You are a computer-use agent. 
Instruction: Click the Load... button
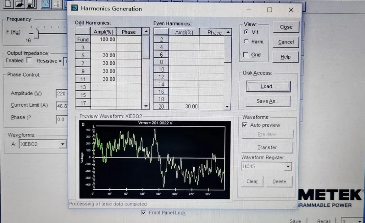tap(268, 87)
